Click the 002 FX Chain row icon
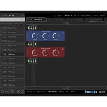This screenshot has width=107, height=107. 3,59
